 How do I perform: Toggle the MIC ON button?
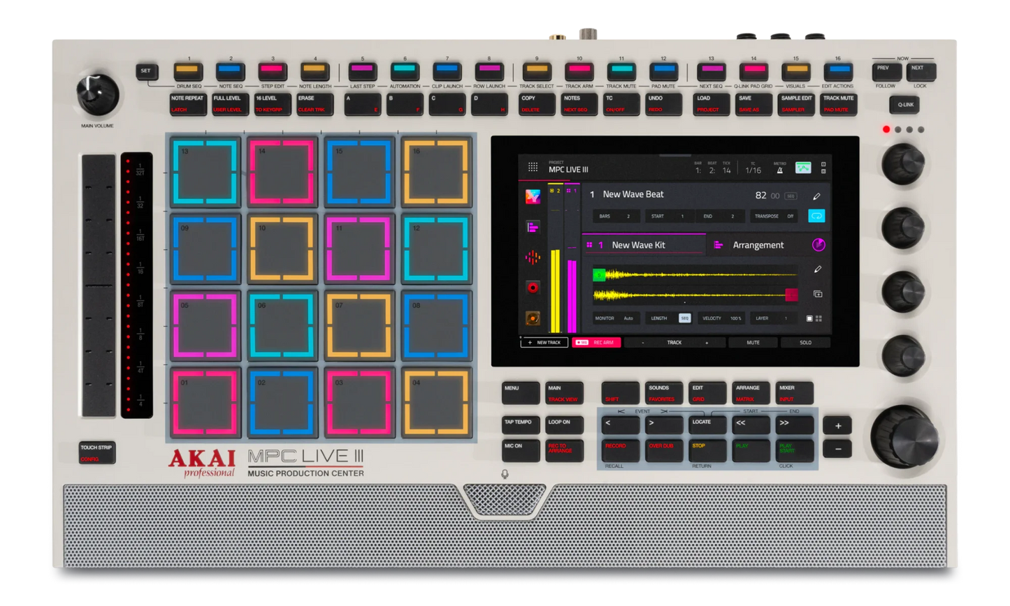(x=521, y=450)
